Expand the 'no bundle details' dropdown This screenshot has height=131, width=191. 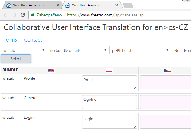pos(78,50)
